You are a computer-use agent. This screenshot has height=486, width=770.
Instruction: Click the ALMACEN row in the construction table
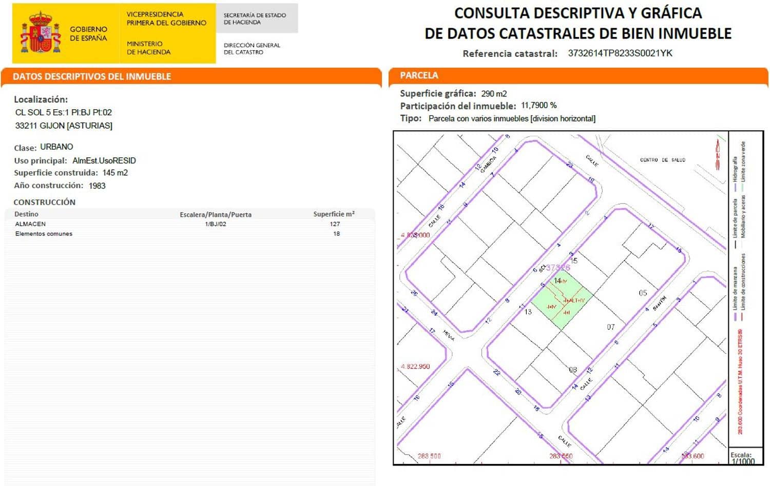tap(31, 224)
